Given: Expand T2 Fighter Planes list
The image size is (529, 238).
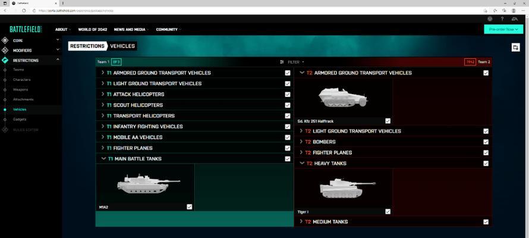Looking at the screenshot, I should [x=301, y=152].
